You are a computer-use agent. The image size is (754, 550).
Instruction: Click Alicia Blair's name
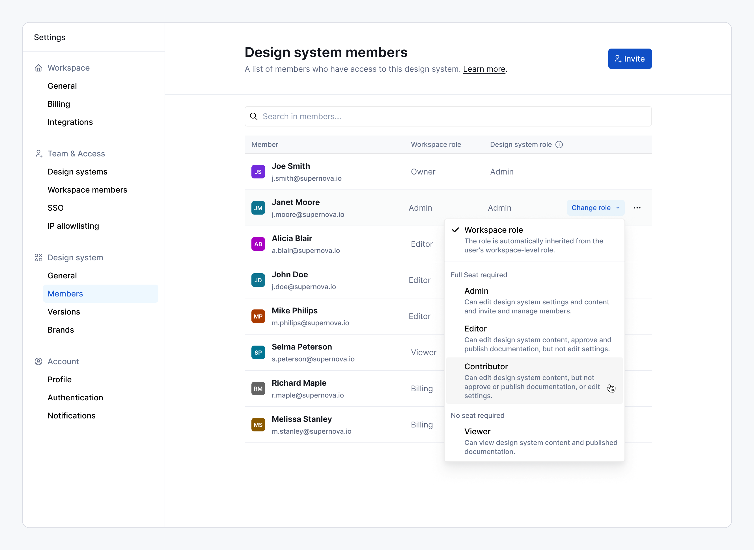point(292,238)
